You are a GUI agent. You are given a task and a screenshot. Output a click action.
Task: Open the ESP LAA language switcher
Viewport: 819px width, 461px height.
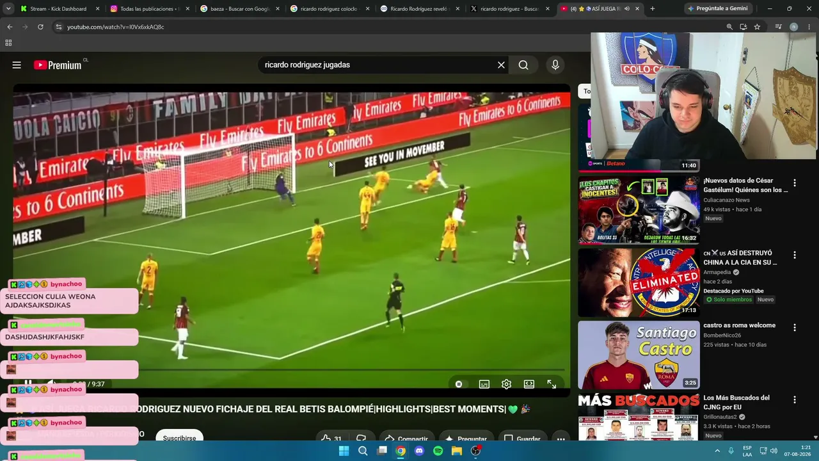(747, 451)
